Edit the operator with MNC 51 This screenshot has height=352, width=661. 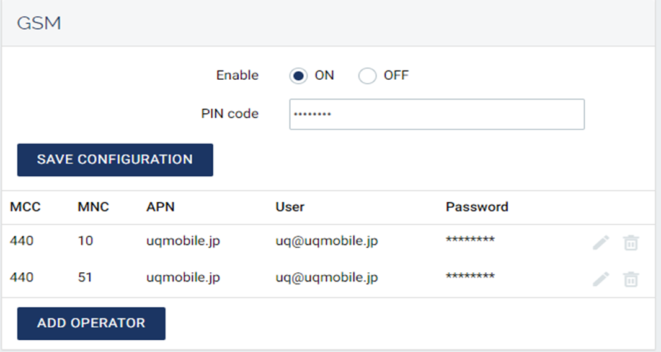(x=600, y=280)
